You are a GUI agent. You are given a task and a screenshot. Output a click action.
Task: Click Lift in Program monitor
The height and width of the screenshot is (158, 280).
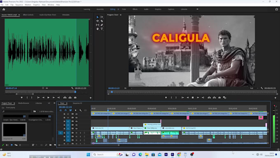click(x=209, y=97)
